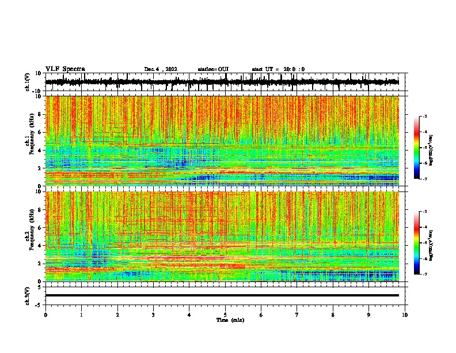Click the "-5" tick on ch.3(V) axis
The height and width of the screenshot is (353, 456).
[39, 305]
